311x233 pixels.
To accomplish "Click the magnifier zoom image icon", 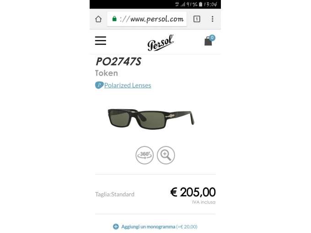I will [x=166, y=155].
